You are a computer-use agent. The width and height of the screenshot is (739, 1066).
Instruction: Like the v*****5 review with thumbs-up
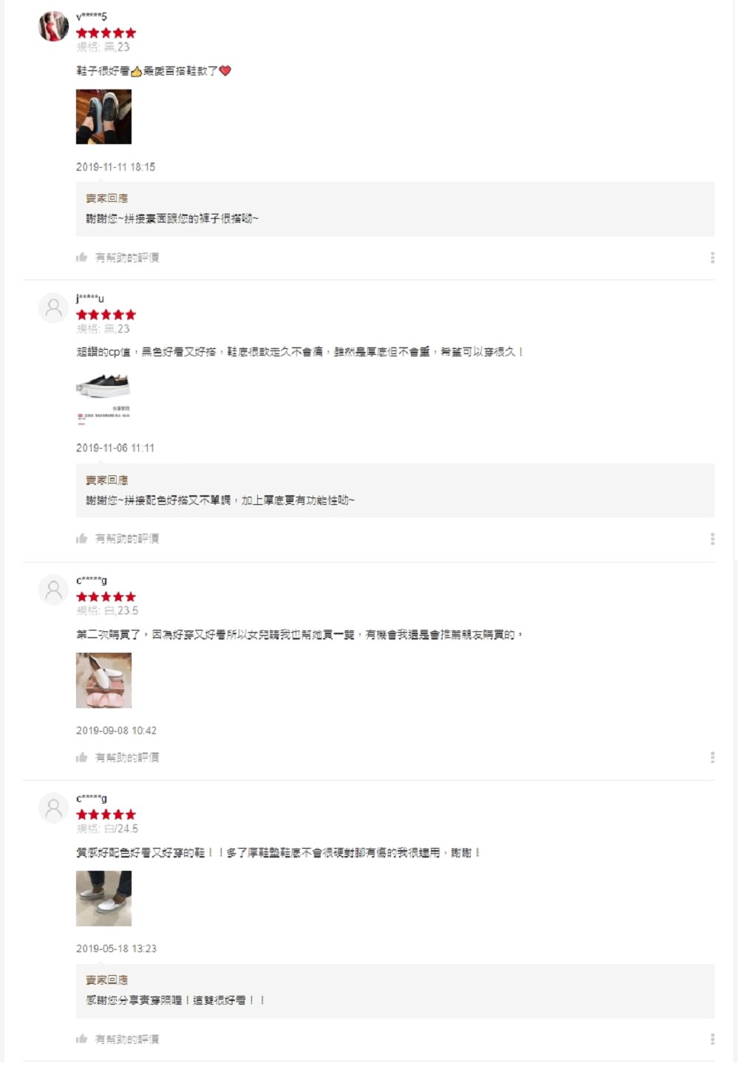coord(81,257)
